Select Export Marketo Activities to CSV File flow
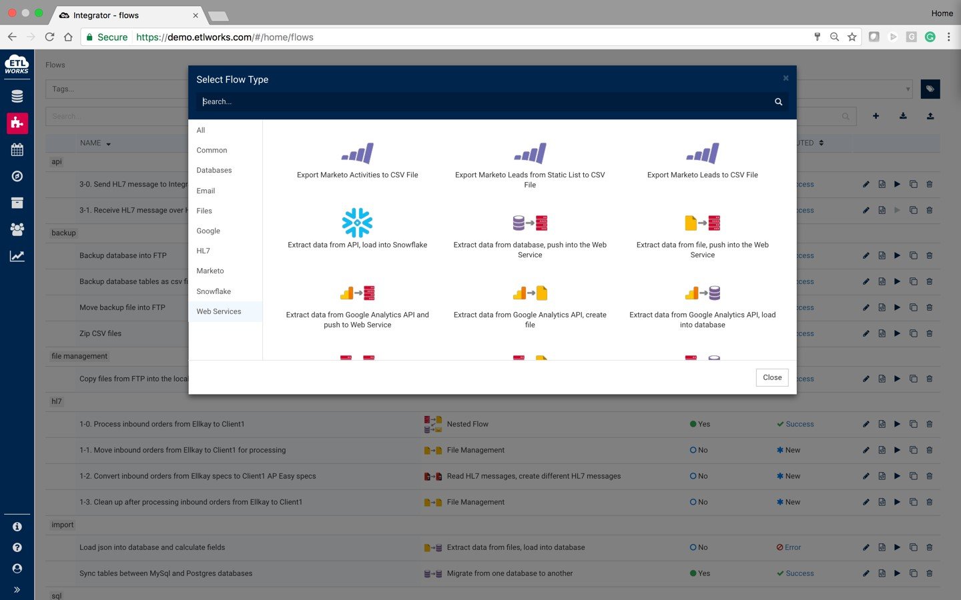The image size is (961, 600). [357, 161]
